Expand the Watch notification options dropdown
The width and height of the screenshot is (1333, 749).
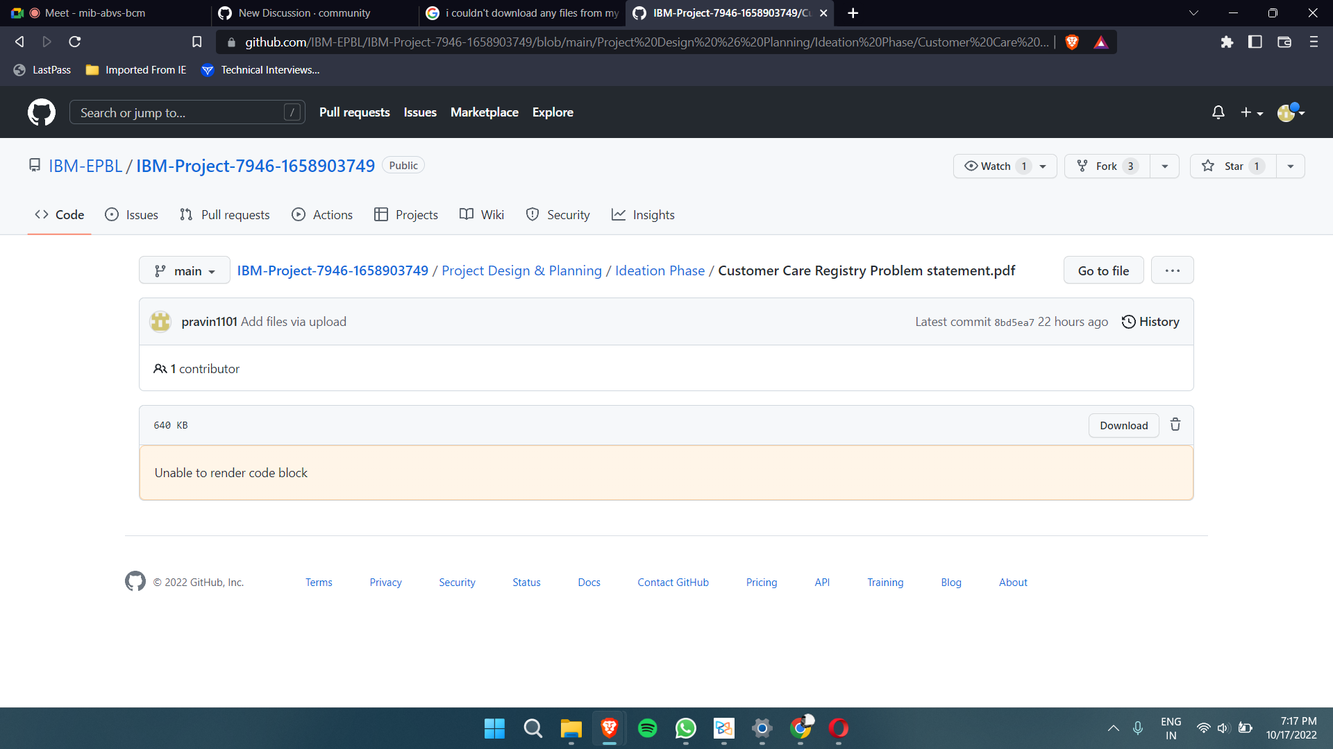(1043, 166)
